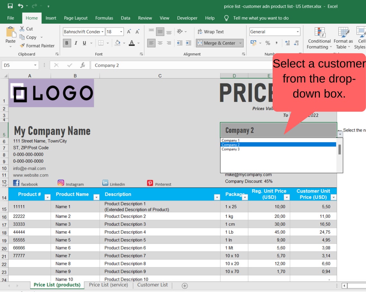Open the Font Color swatch dropdown

pos(138,43)
